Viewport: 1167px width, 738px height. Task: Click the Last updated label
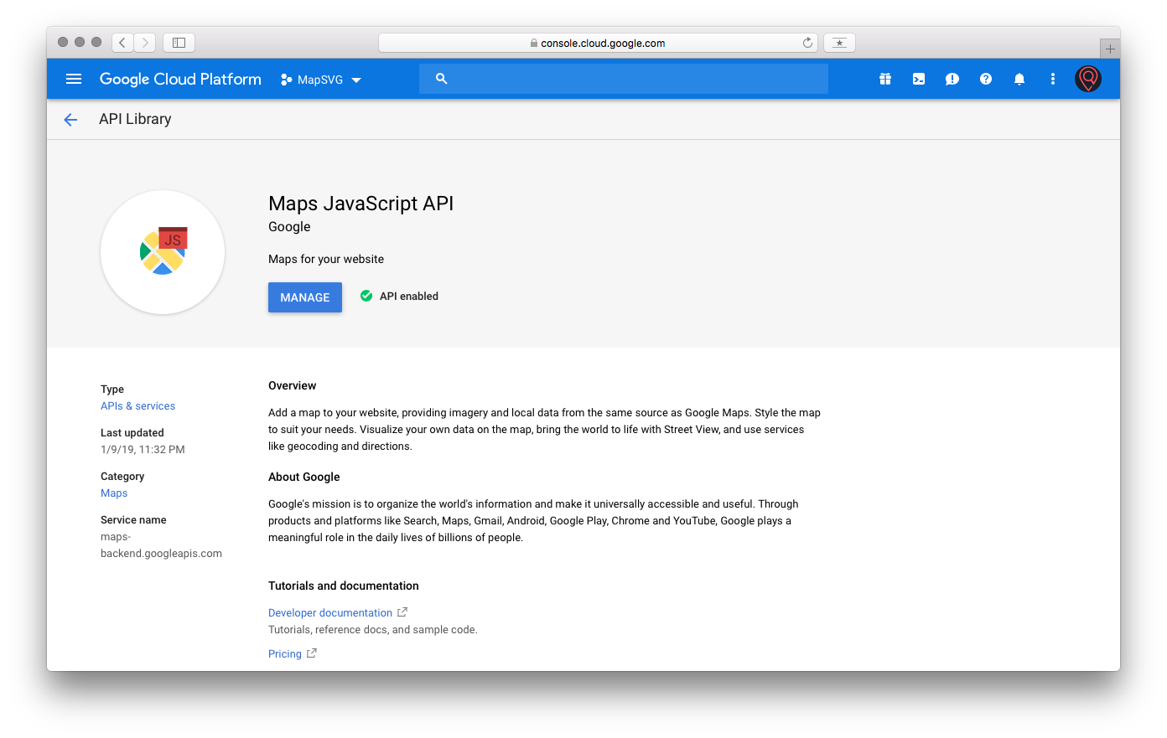[x=132, y=433]
